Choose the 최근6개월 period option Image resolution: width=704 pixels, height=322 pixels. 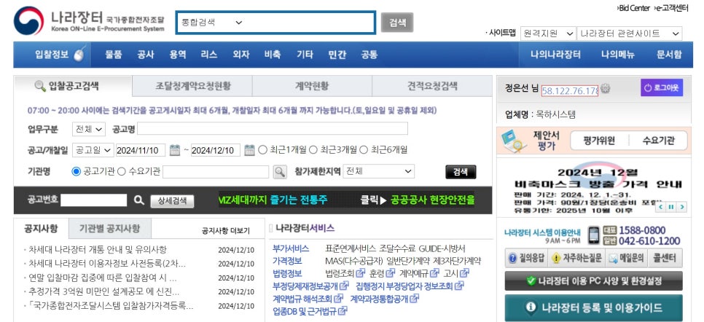[x=364, y=150]
